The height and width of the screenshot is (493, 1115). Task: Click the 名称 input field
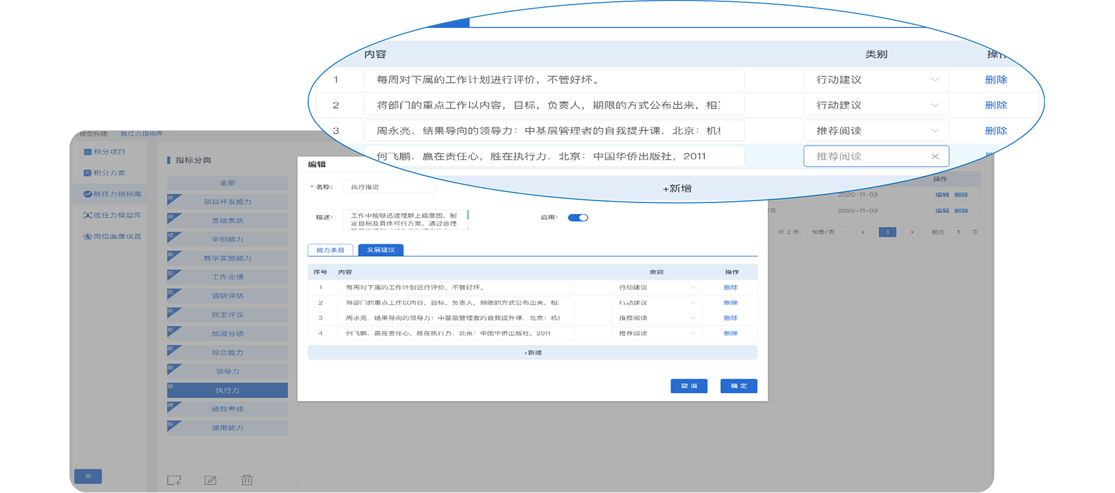[x=389, y=187]
